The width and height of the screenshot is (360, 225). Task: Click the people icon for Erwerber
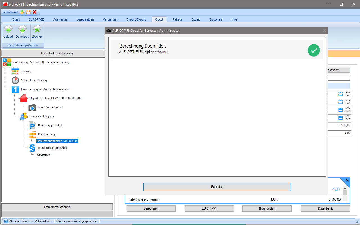[x=24, y=116]
